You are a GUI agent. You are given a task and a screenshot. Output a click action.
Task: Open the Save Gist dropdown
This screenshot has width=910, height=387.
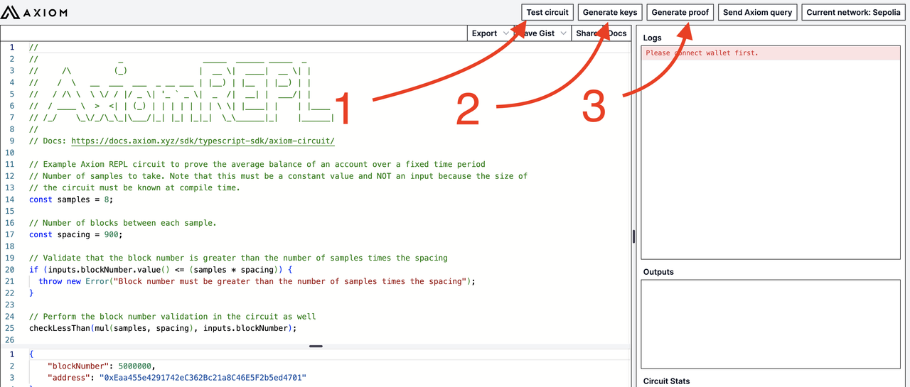point(542,33)
